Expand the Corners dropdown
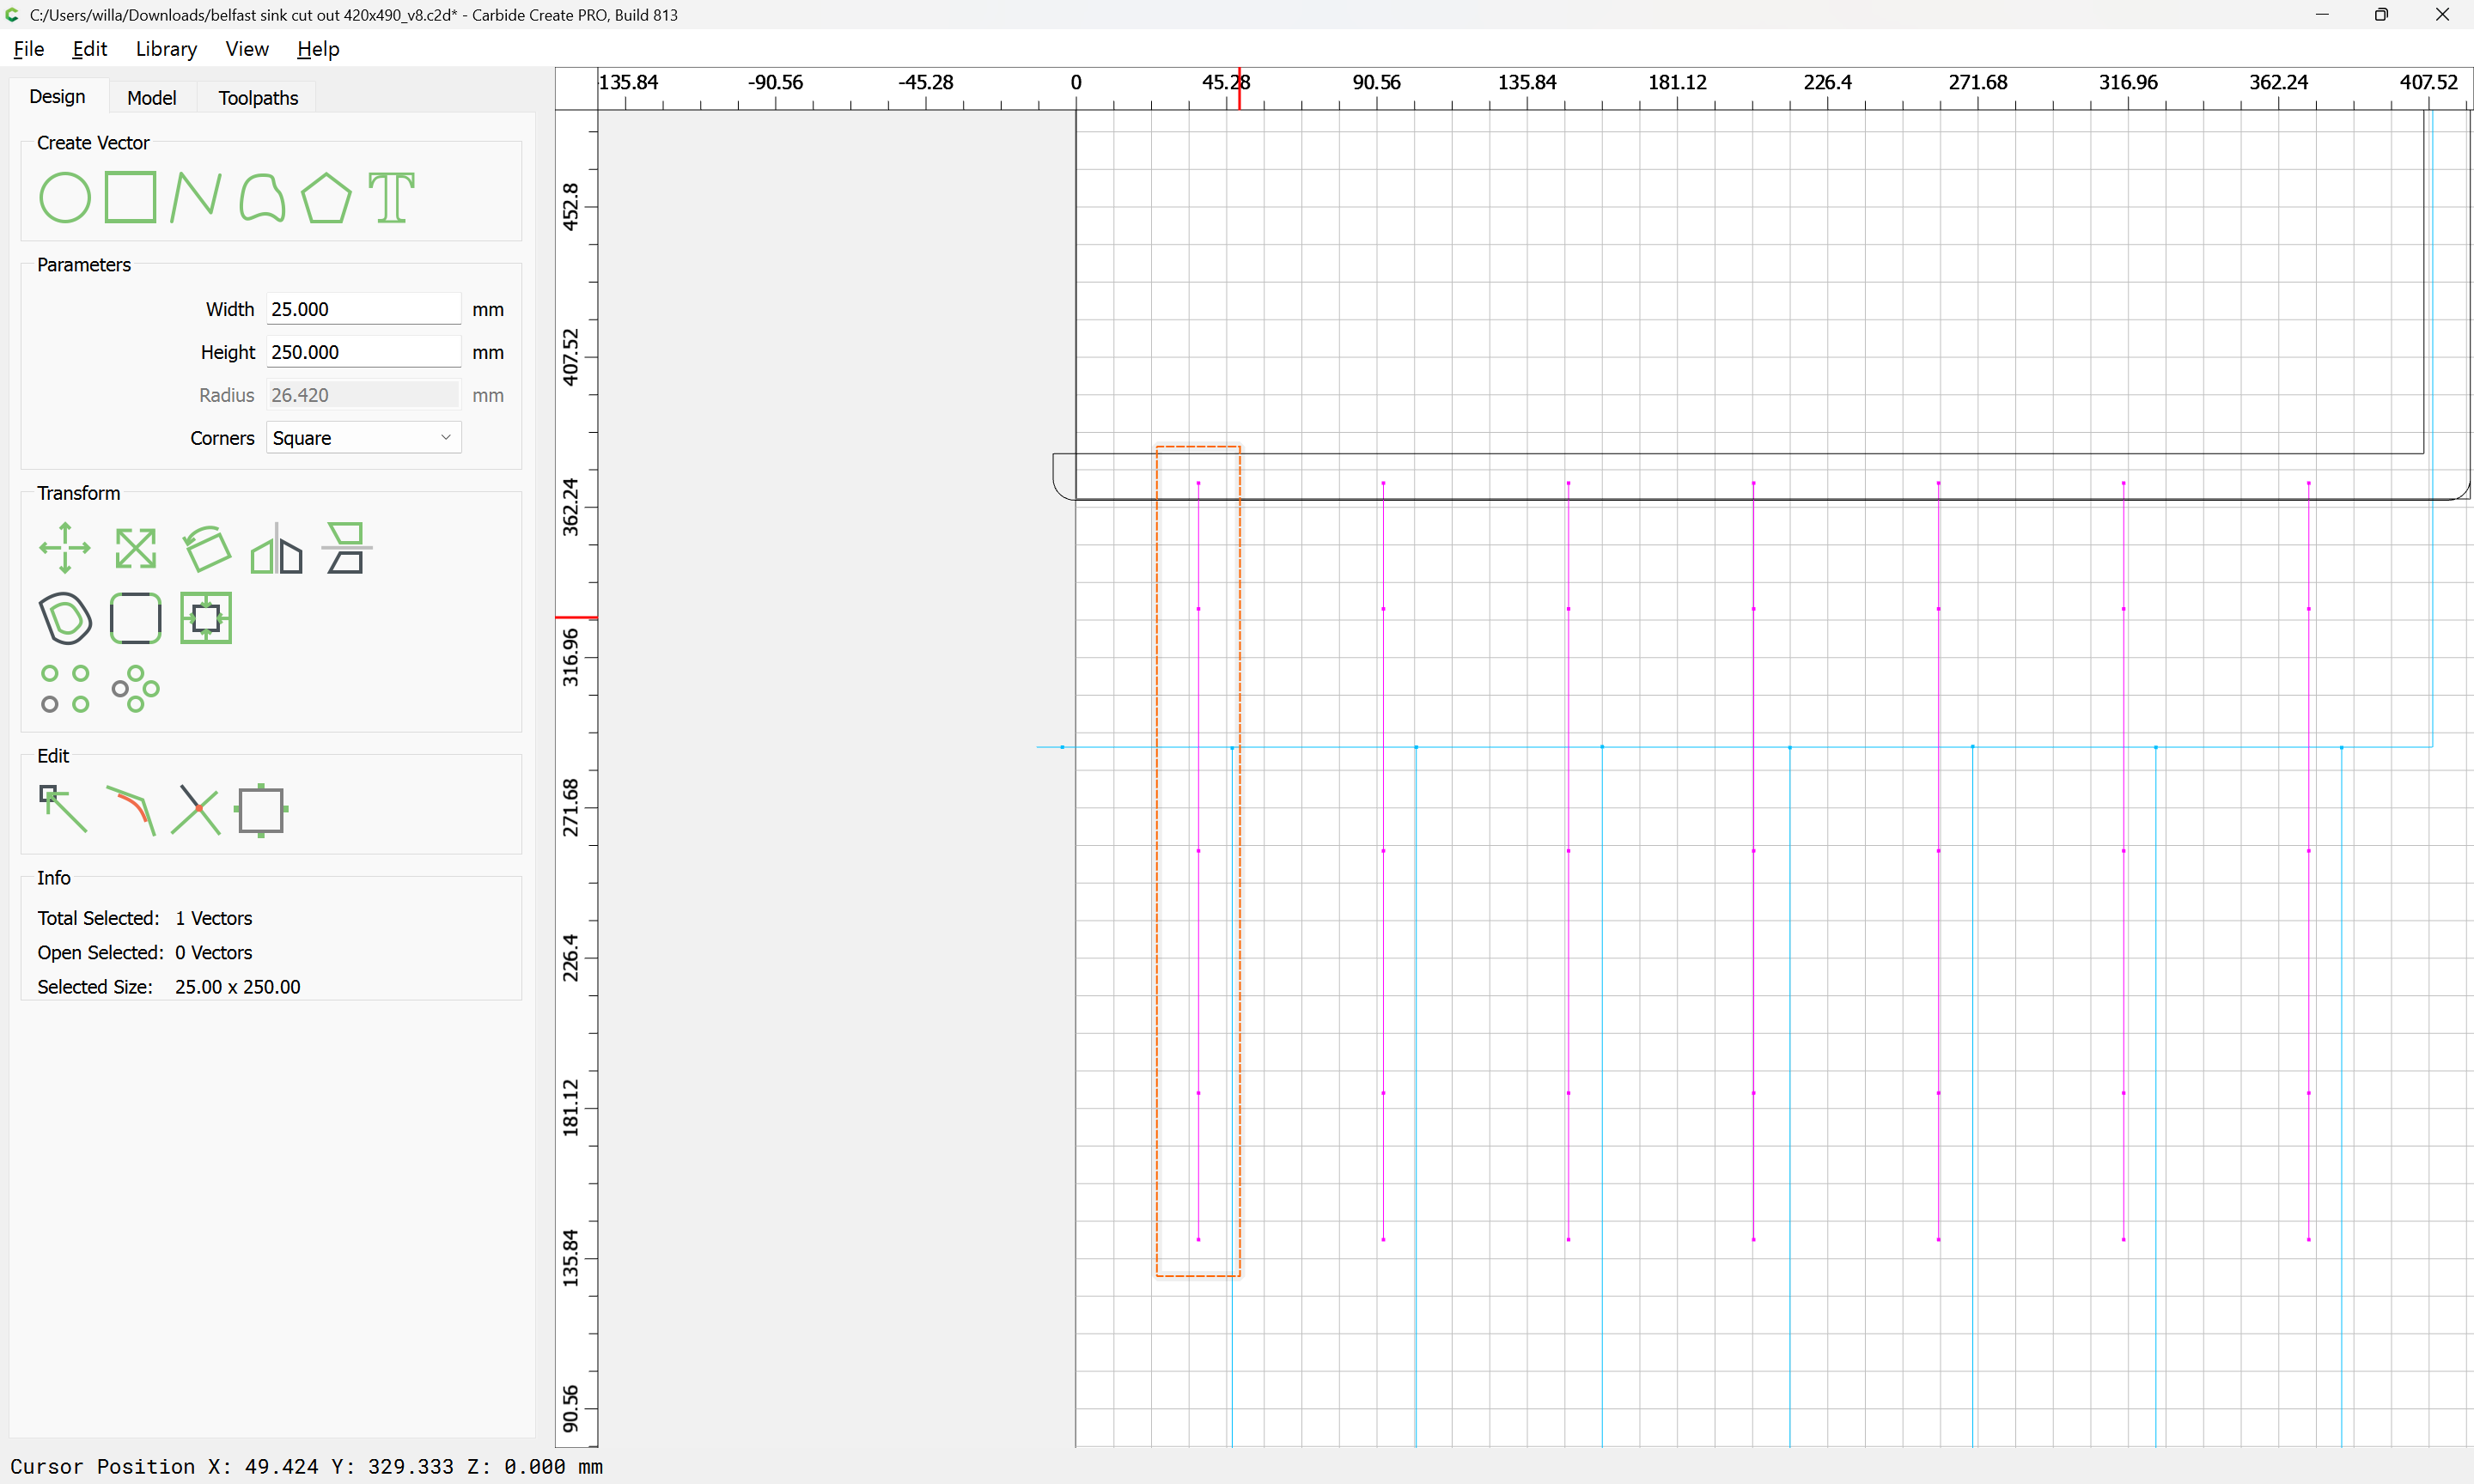Viewport: 2474px width, 1484px height. [363, 438]
